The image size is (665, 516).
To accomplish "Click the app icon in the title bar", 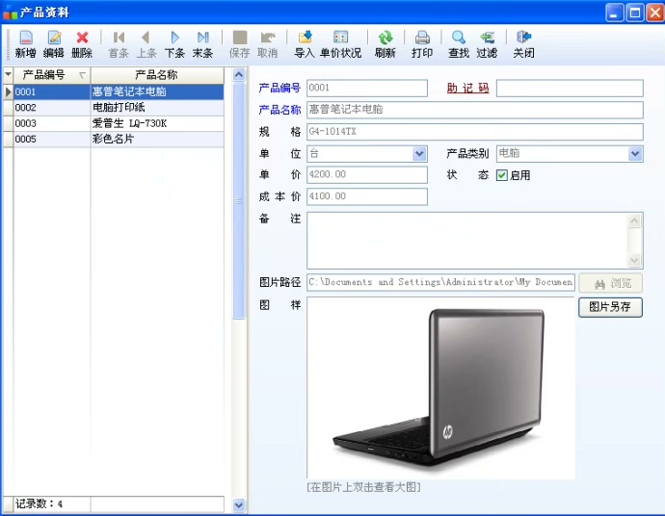I will tap(11, 13).
